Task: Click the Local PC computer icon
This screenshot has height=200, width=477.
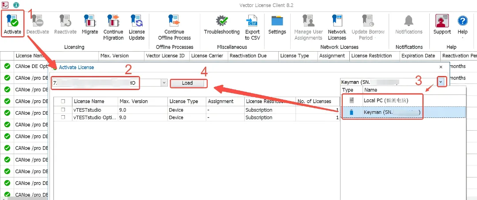Action: coord(352,100)
